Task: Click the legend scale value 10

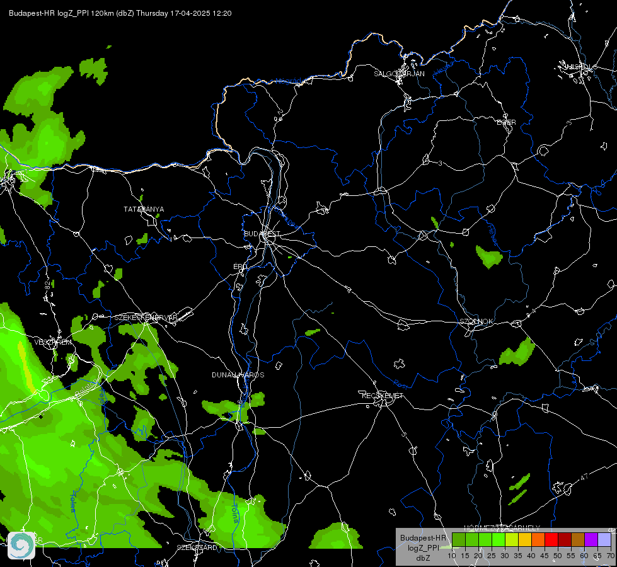Action: pos(451,556)
